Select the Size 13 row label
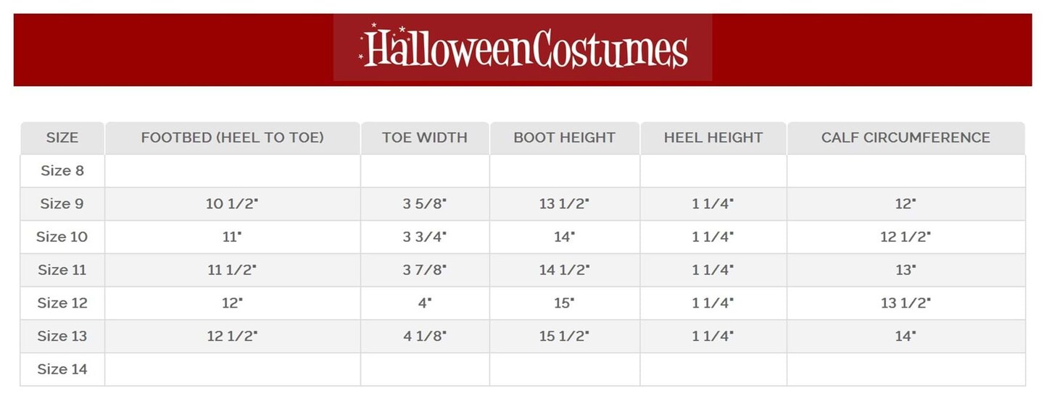Screen dimensions: 1044x406 (62, 336)
